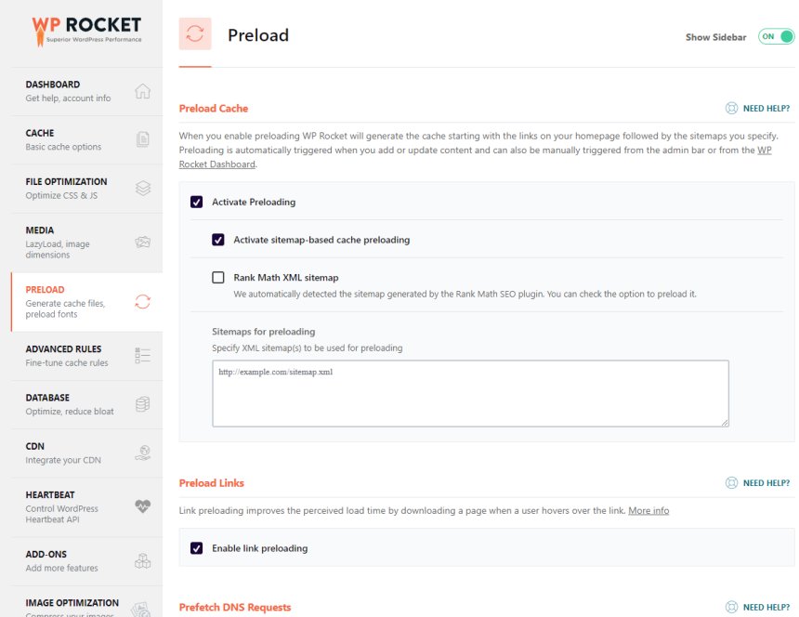Screen dimensions: 799x617
Task: Open the Image Optimization menu item
Action: [72, 603]
